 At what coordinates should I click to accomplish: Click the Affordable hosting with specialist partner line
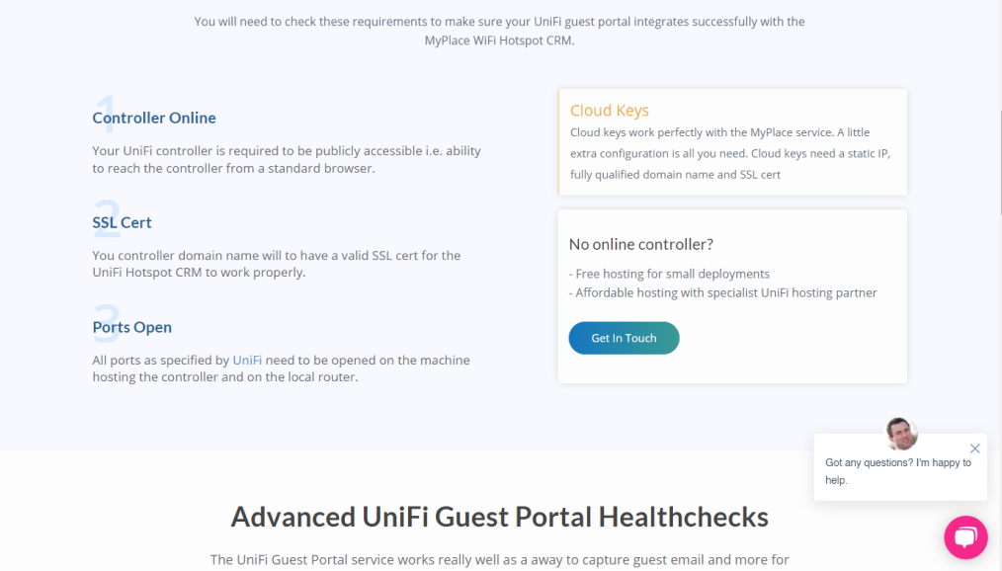click(722, 293)
